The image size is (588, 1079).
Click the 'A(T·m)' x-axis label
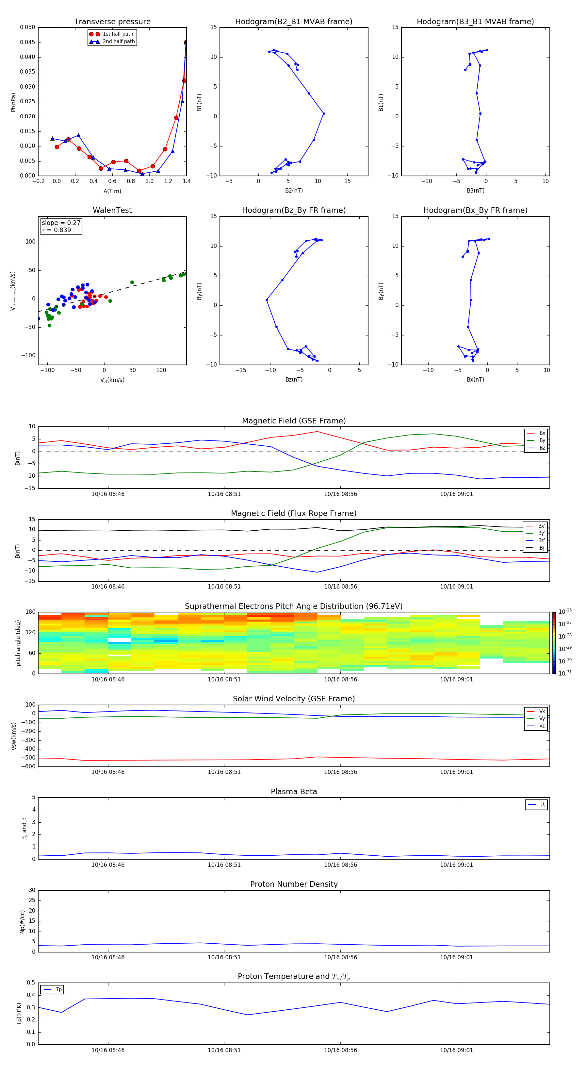112,191
